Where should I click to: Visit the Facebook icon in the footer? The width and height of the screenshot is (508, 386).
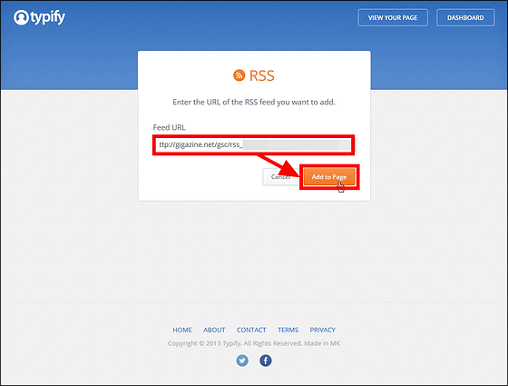[x=265, y=361]
